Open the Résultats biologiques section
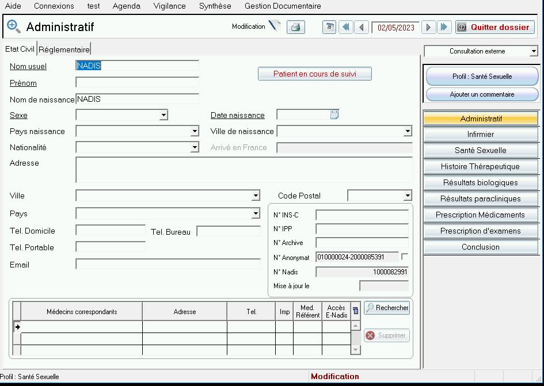544x386 pixels. point(481,182)
